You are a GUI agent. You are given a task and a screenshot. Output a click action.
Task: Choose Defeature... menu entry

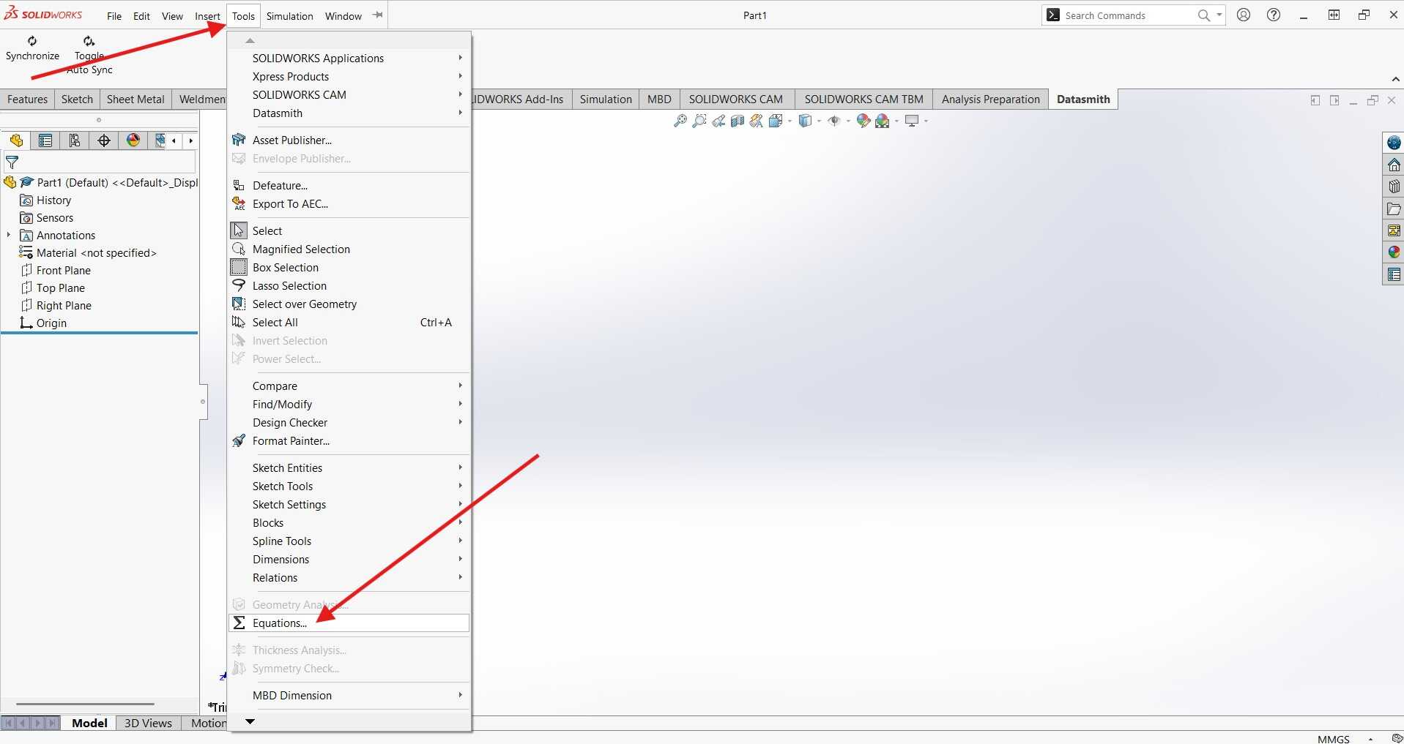(x=349, y=185)
